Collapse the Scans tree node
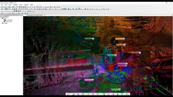This screenshot has width=173, height=97. pos(1,18)
